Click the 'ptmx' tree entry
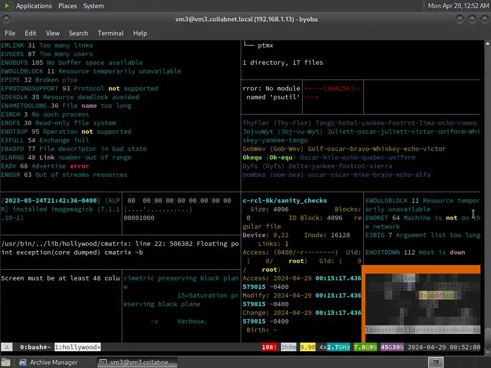The image size is (491, 368). tap(265, 46)
